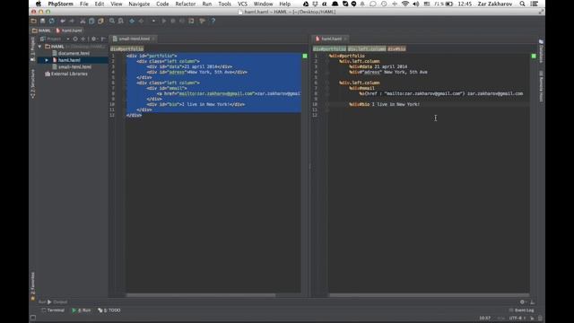Open the VCS menu
The height and width of the screenshot is (323, 574).
tap(242, 4)
